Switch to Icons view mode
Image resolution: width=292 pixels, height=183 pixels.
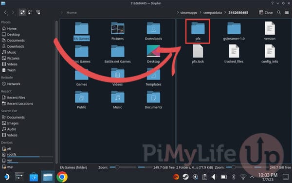pyautogui.click(x=22, y=13)
